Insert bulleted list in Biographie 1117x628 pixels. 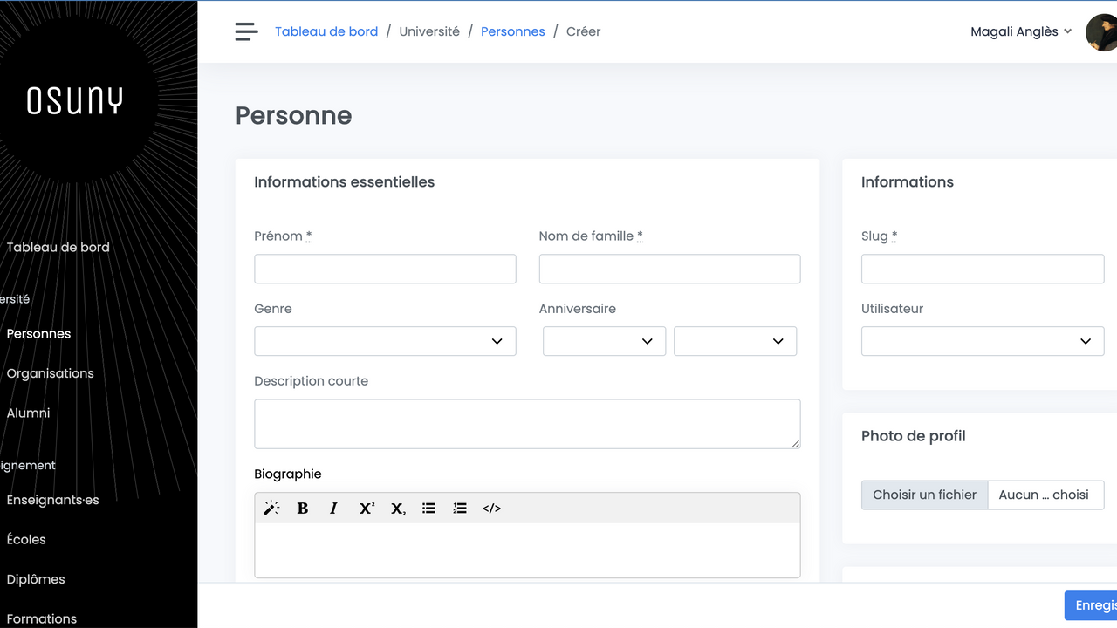428,509
